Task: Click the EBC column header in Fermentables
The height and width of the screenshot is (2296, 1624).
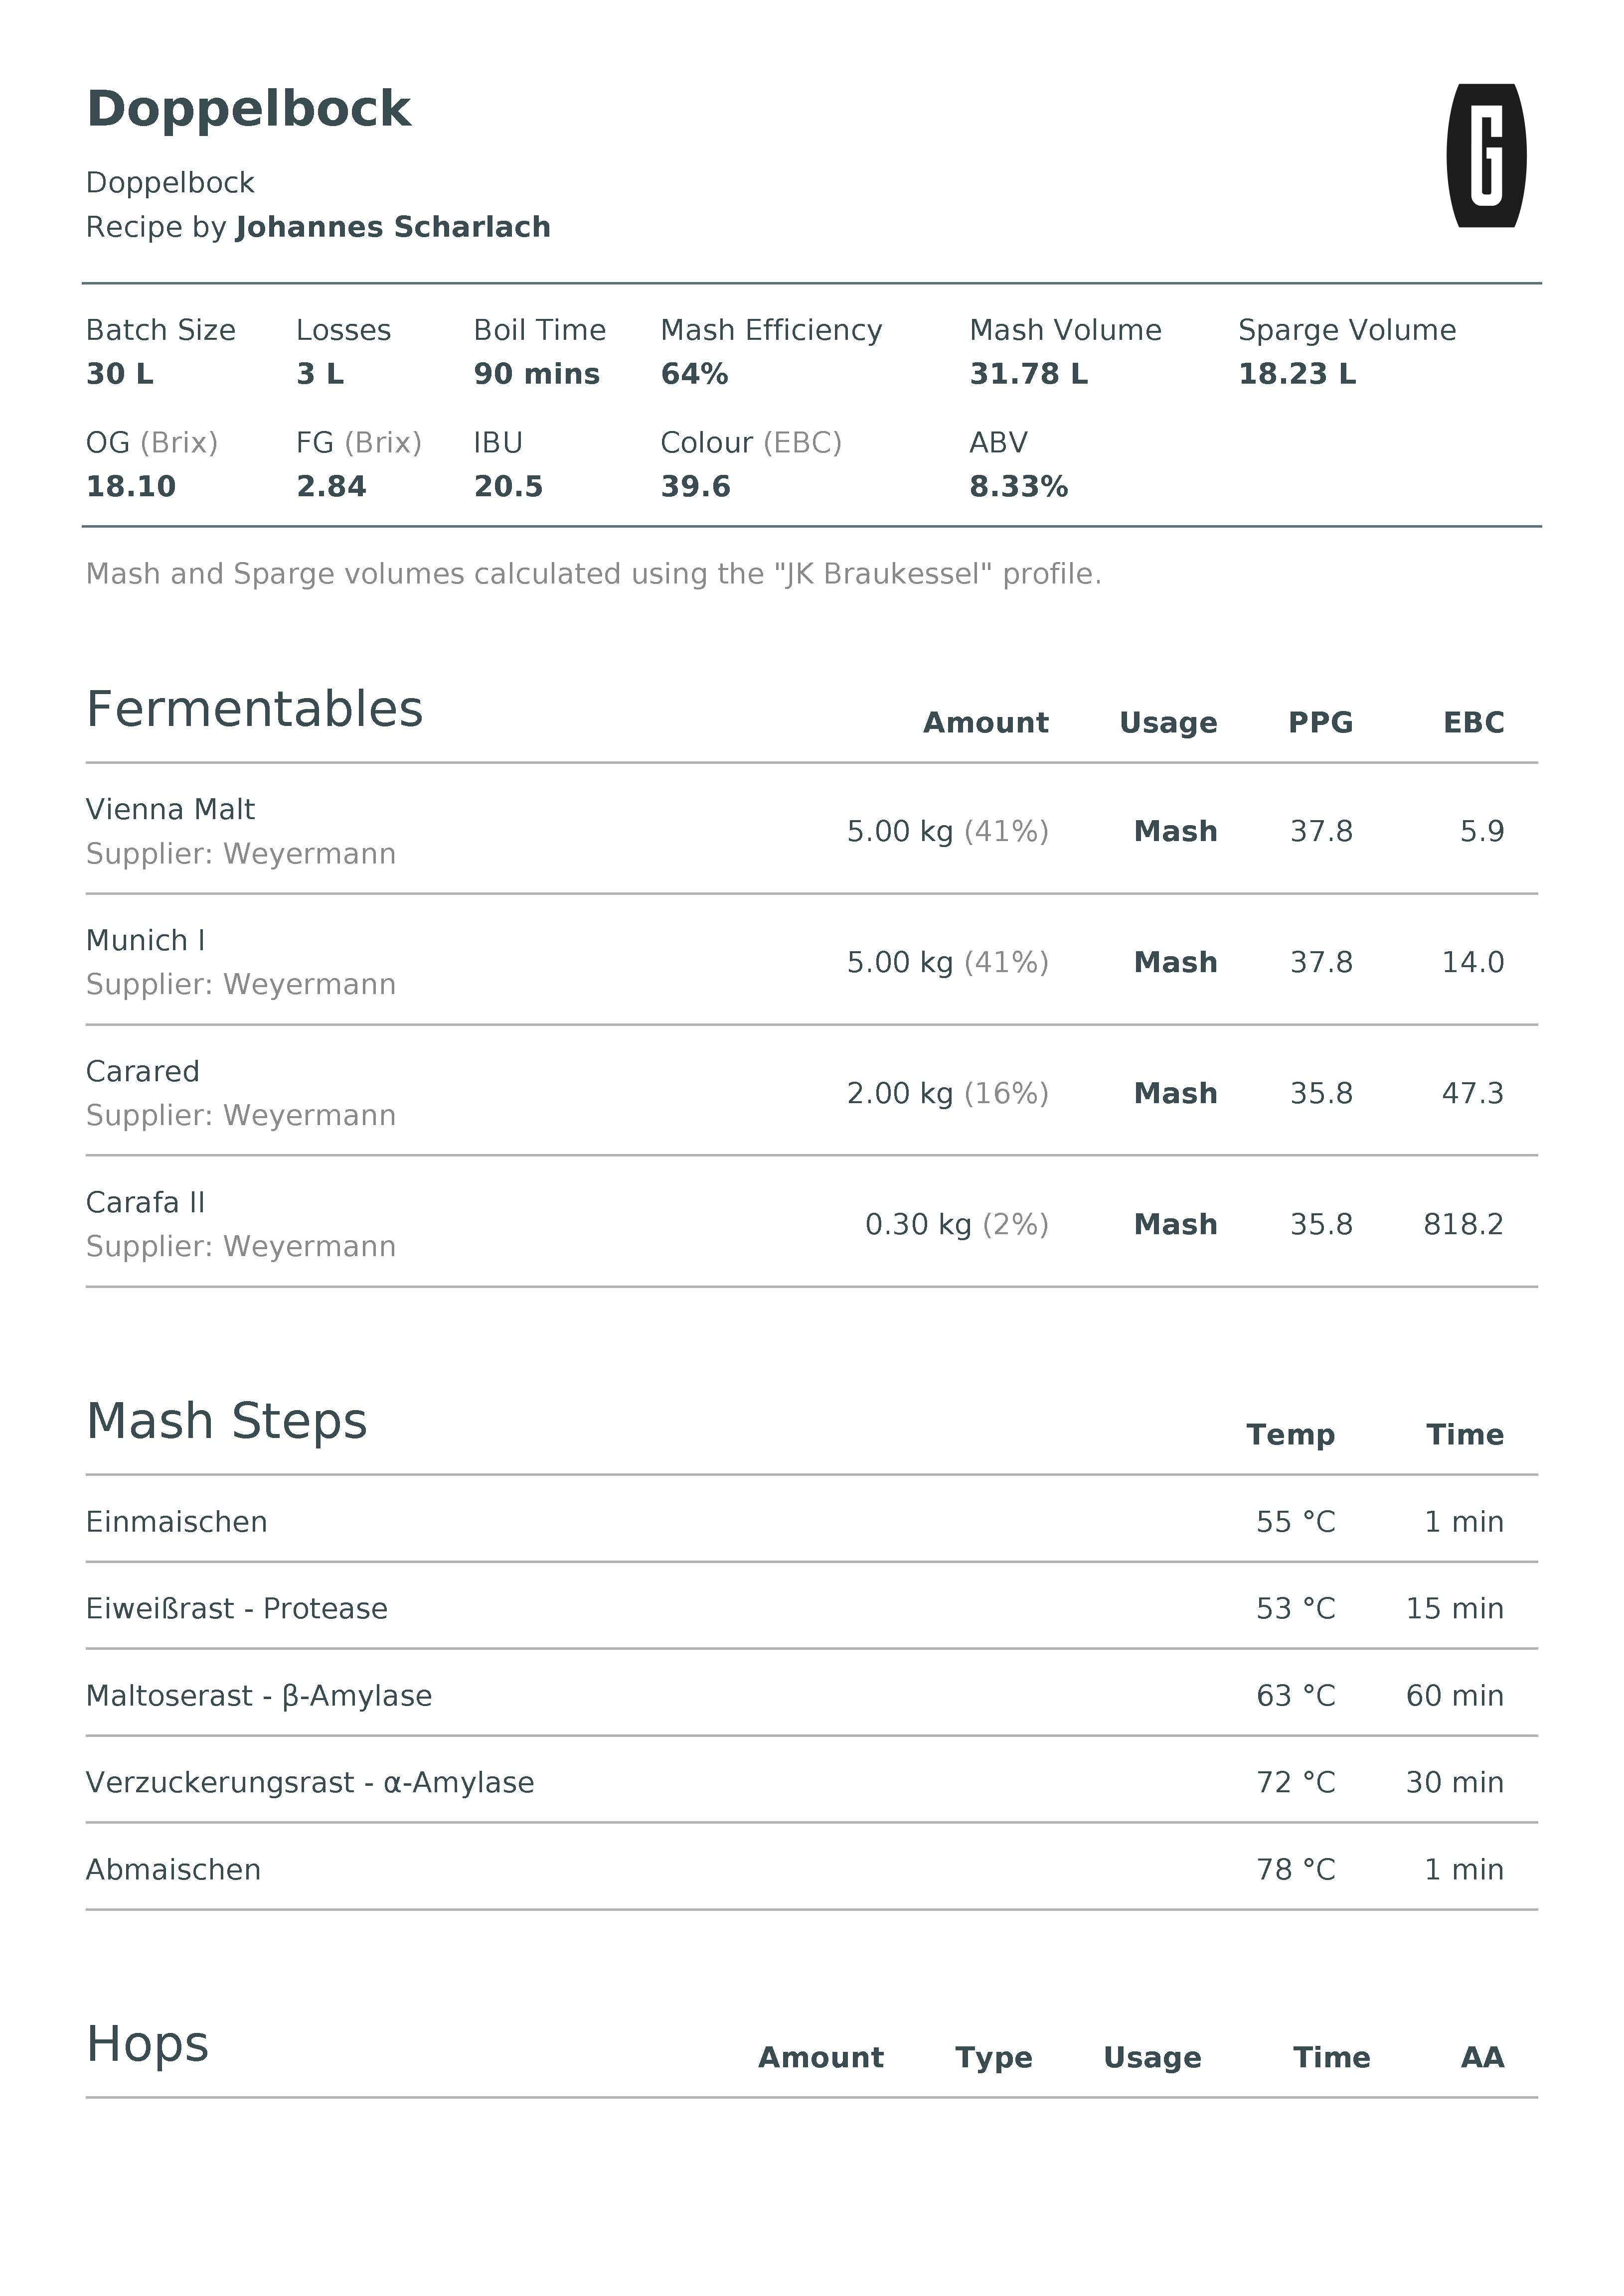Action: [x=1472, y=723]
